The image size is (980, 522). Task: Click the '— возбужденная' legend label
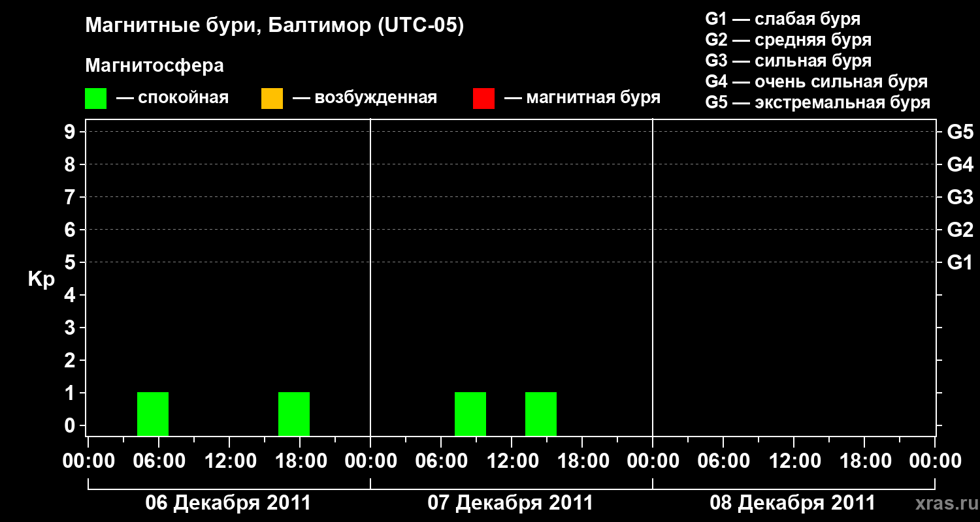365,99
